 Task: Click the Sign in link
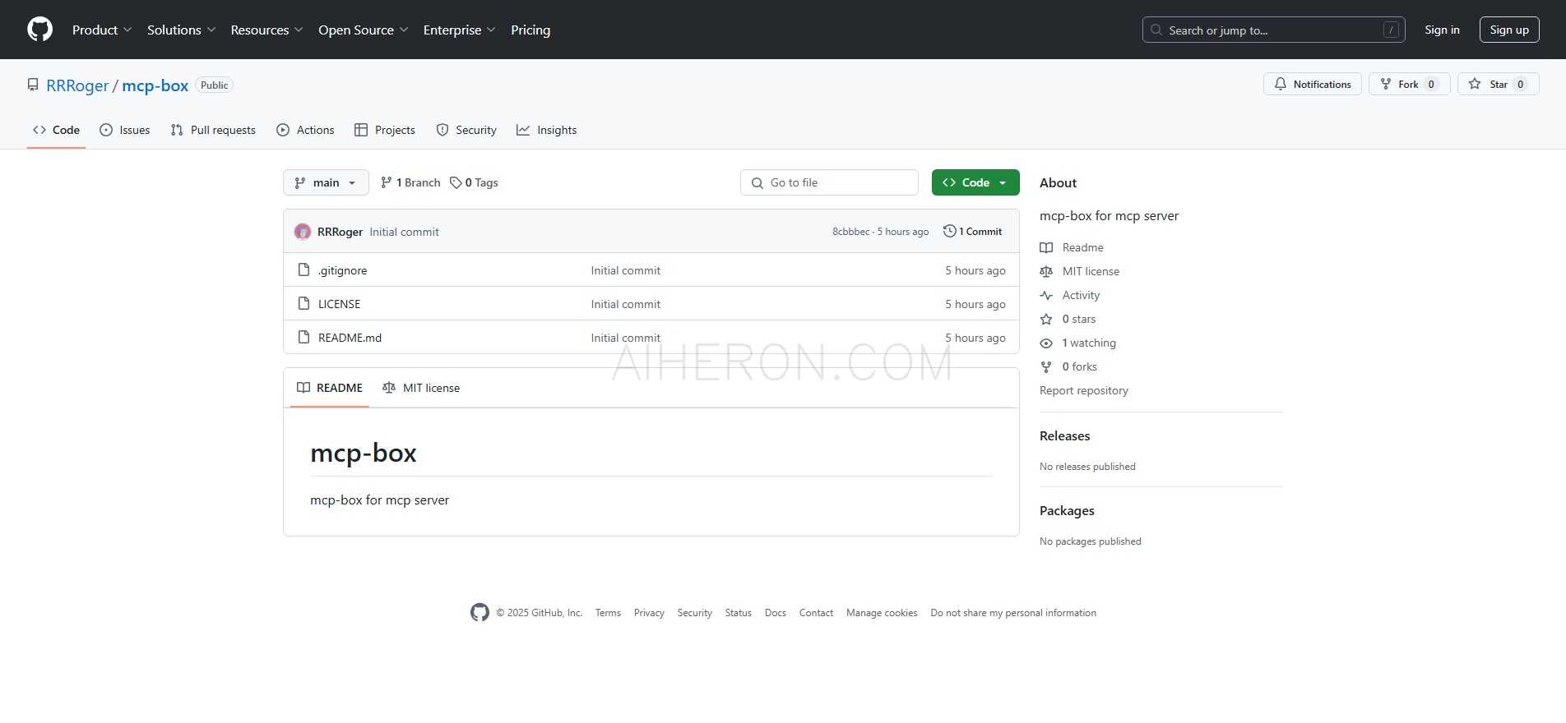1442,30
